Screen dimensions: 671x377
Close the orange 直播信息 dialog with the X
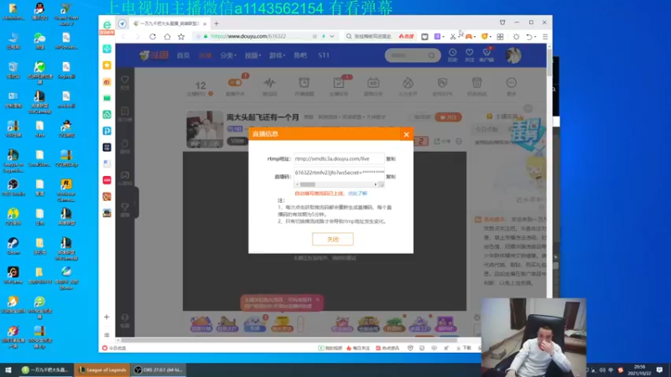coord(406,134)
